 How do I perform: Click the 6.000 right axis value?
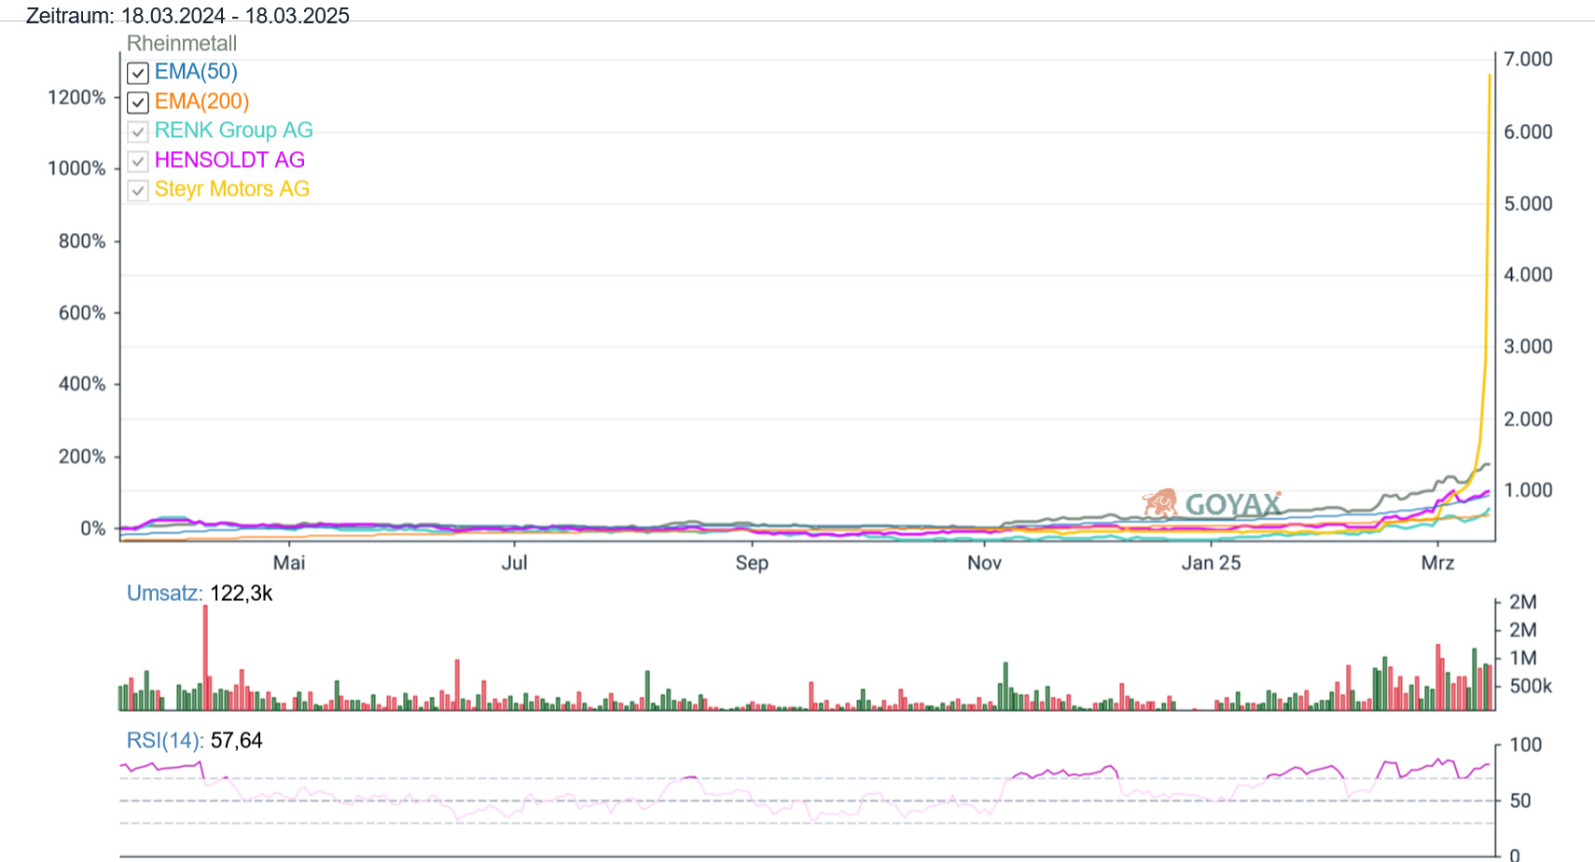[x=1528, y=132]
